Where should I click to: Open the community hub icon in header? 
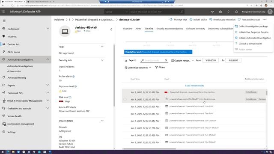pos(212,12)
